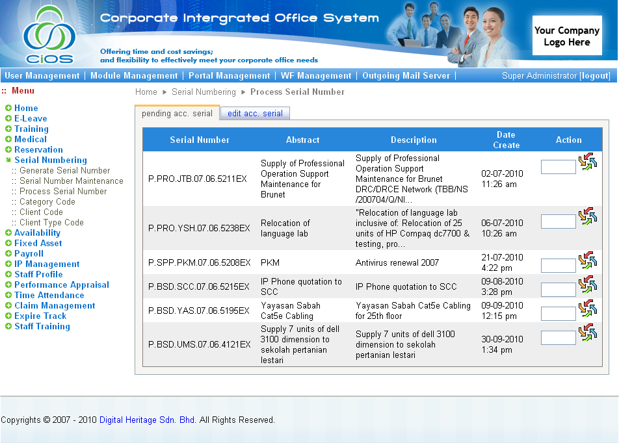
Task: Click process arrows icon for P.PRO.YSH.07.06.5238EX row
Action: pyautogui.click(x=588, y=217)
